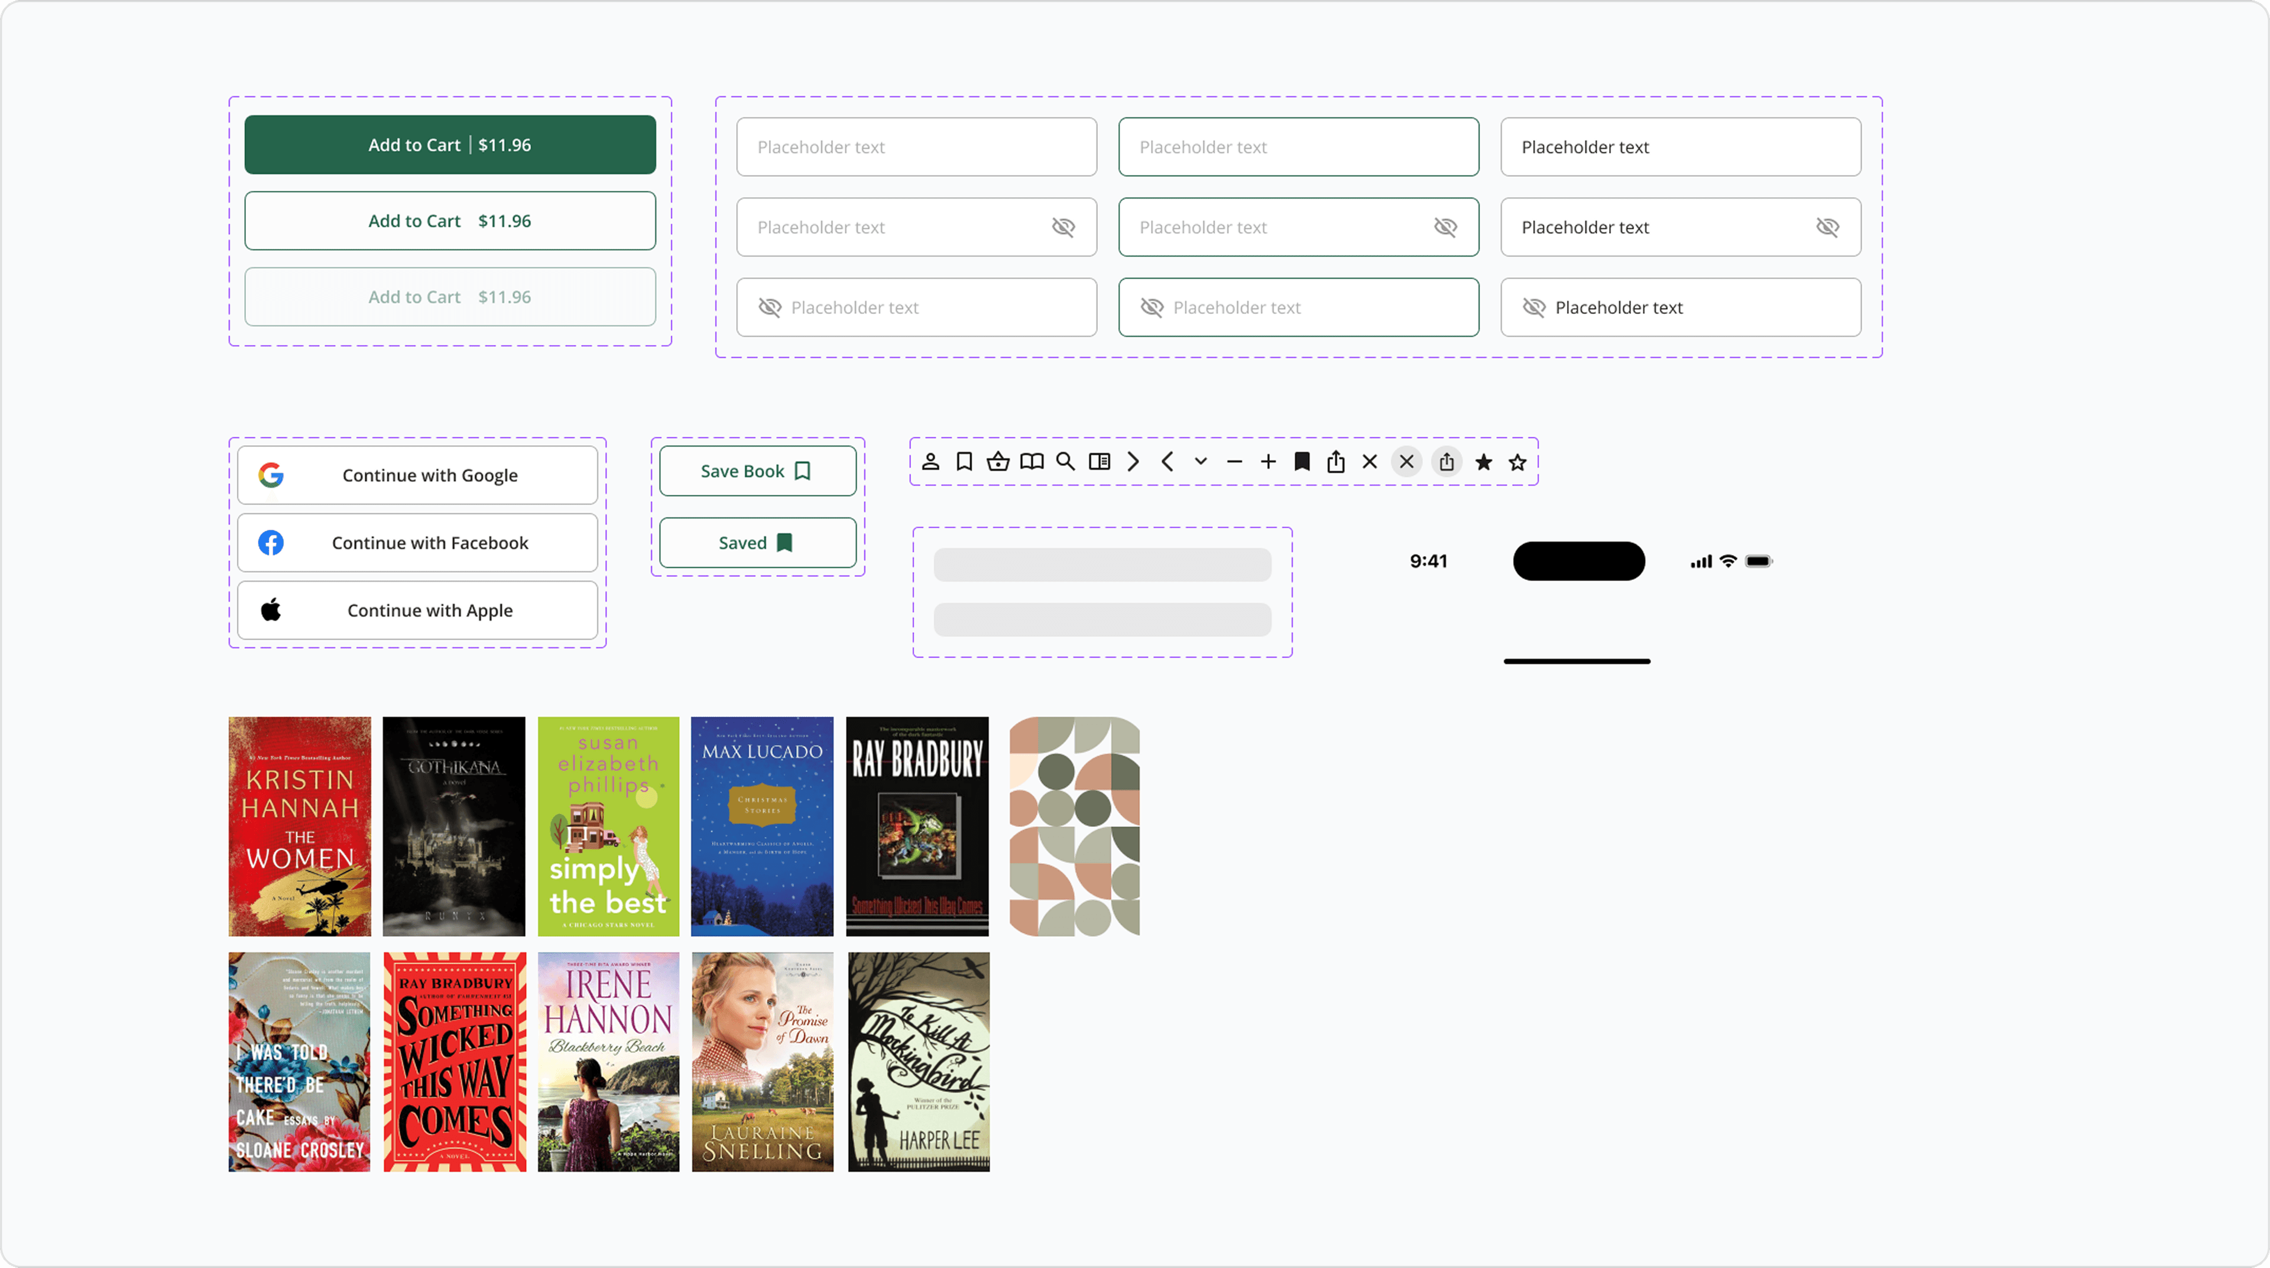Click Continue with Google

click(x=418, y=475)
